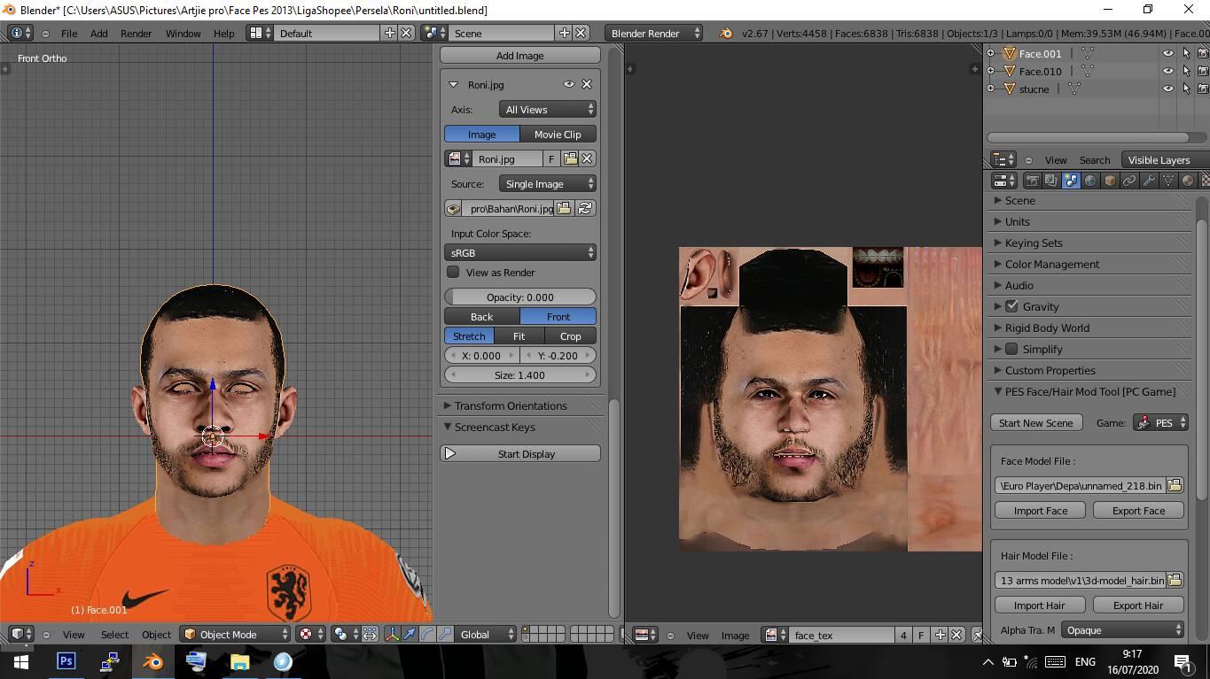This screenshot has height=679, width=1210.
Task: Select the Scene properties tab icon
Action: 1071,181
